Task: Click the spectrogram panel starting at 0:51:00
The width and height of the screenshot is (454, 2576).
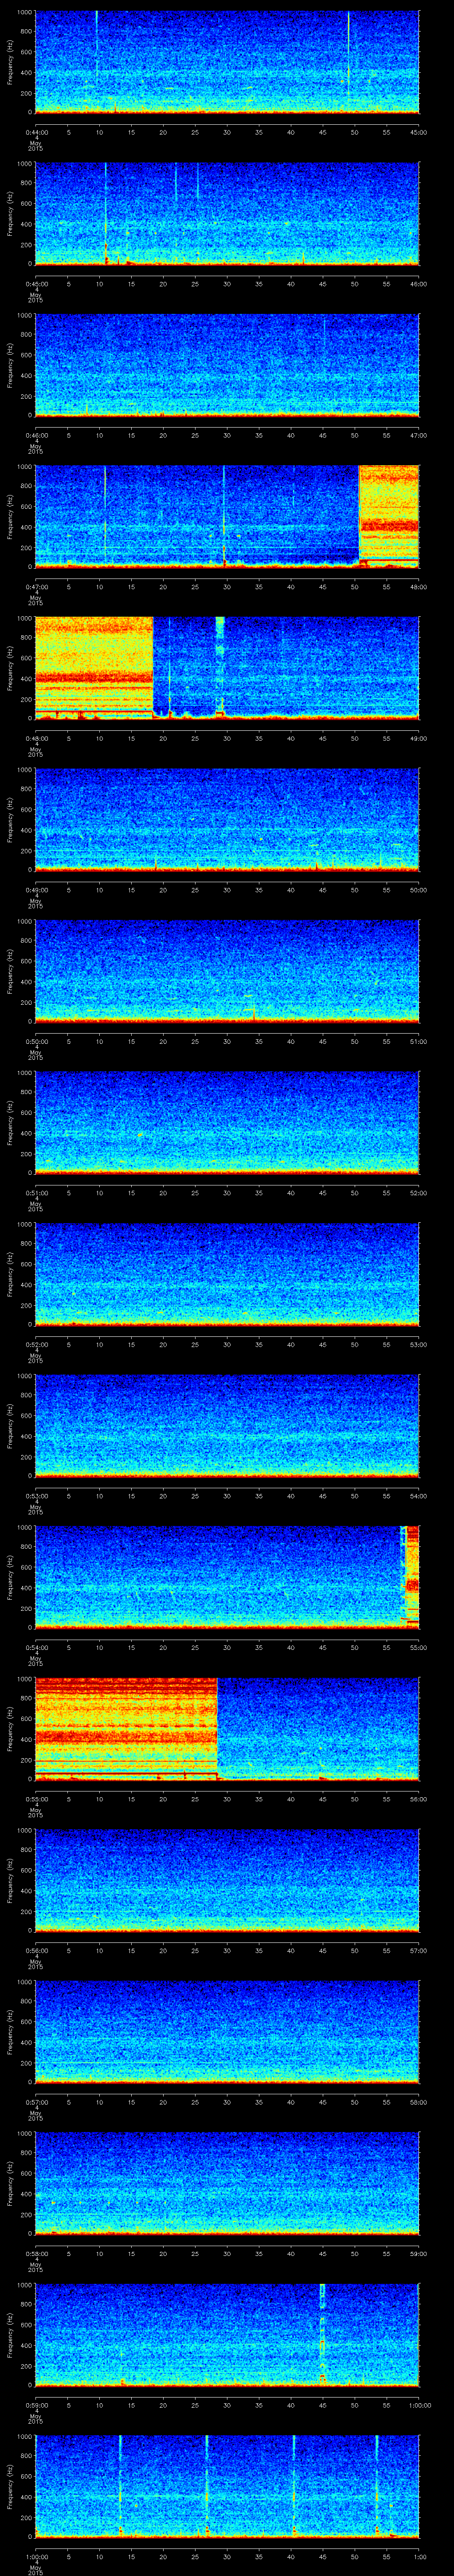Action: 227,1122
